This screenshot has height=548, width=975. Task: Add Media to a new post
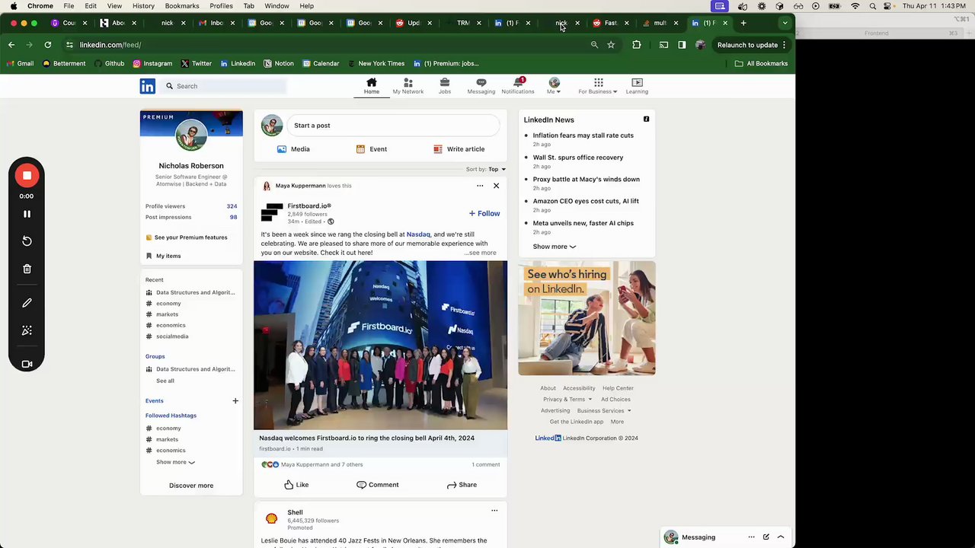(x=293, y=149)
